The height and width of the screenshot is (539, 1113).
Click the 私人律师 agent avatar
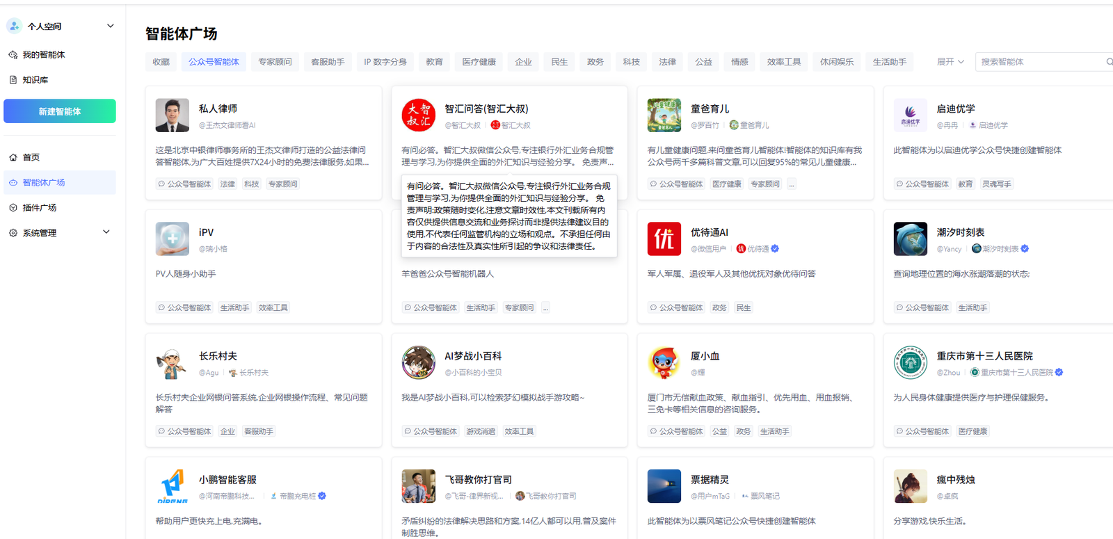(x=172, y=115)
